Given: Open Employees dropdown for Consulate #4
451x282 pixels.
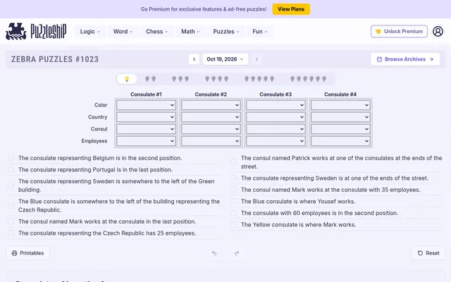Looking at the screenshot, I should tap(340, 141).
